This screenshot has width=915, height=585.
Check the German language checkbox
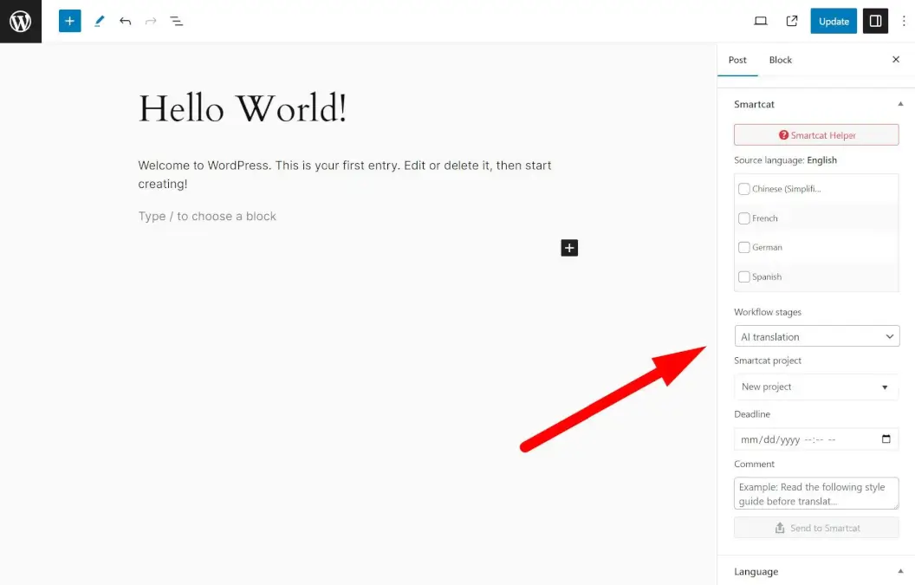pyautogui.click(x=744, y=248)
